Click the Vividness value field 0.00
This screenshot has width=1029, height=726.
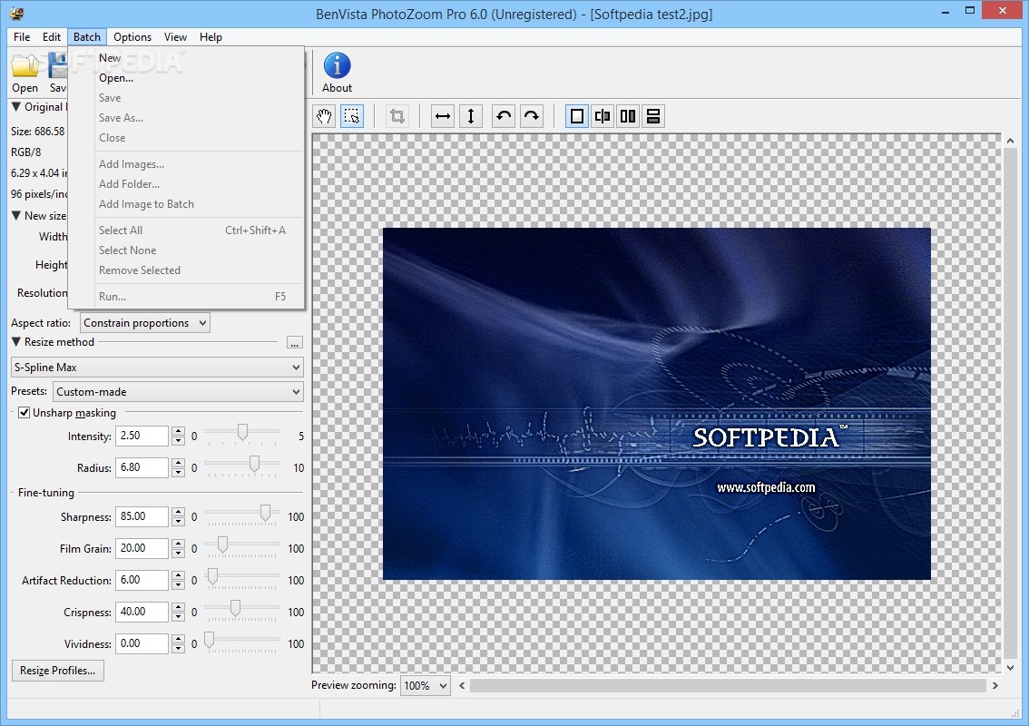point(142,644)
